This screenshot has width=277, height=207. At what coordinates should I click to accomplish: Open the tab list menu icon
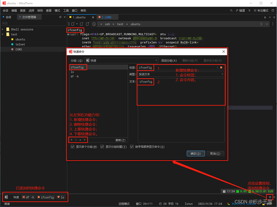(274, 17)
